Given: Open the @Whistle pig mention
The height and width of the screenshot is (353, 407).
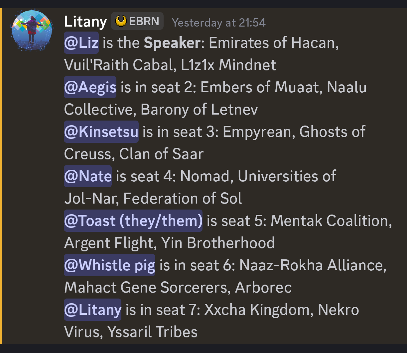Looking at the screenshot, I should pyautogui.click(x=109, y=265).
